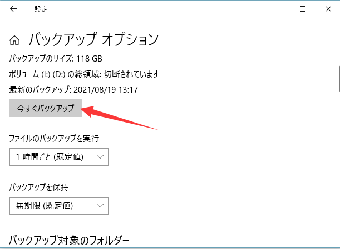Click the home icon beside the heading
The image size is (340, 249).
[x=15, y=40]
